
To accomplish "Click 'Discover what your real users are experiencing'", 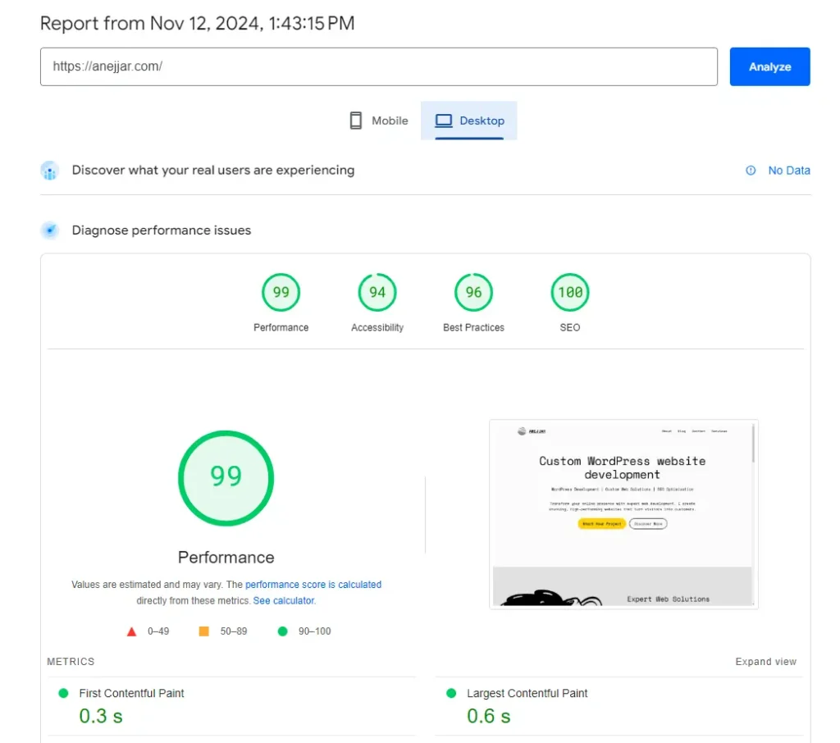I will pyautogui.click(x=213, y=171).
